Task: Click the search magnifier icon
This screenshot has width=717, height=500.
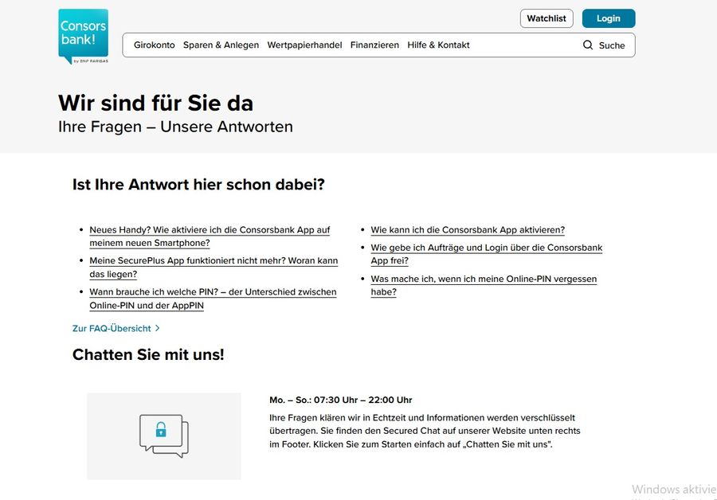Action: click(x=588, y=45)
